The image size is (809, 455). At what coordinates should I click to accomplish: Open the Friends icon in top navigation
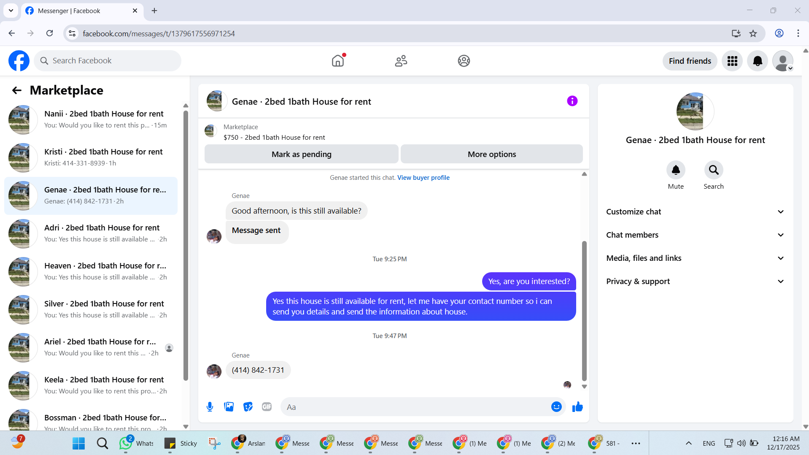[x=401, y=61]
